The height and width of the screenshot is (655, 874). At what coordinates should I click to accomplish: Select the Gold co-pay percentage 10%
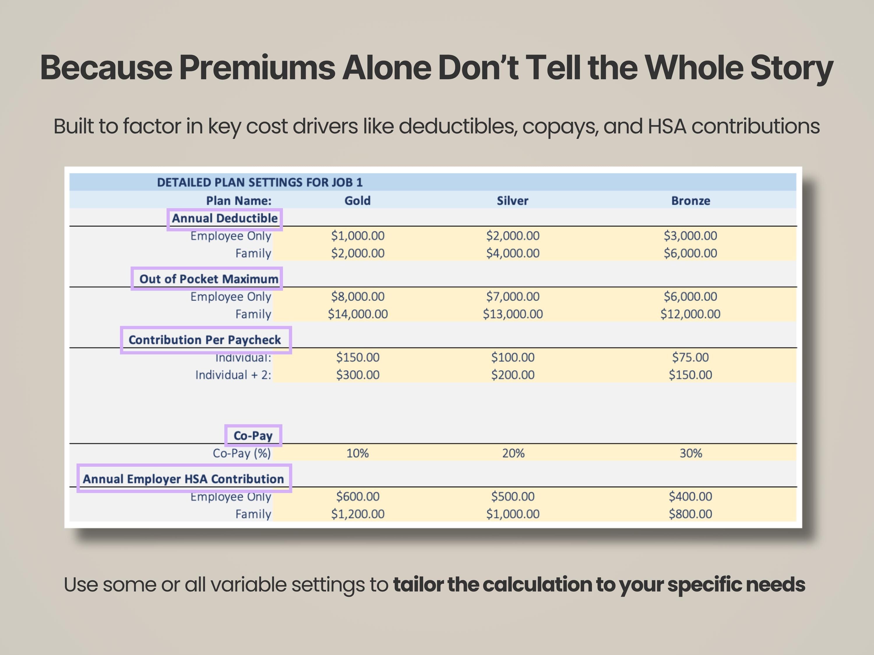coord(357,453)
